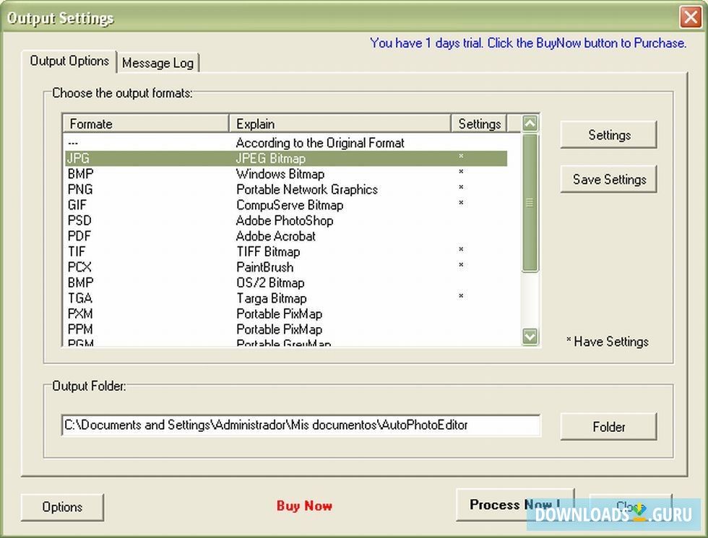Click the format list scroll up arrow
The image size is (708, 538).
(530, 123)
